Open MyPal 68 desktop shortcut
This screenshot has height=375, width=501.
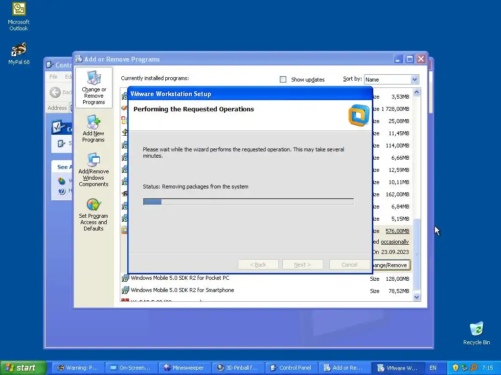(x=19, y=53)
